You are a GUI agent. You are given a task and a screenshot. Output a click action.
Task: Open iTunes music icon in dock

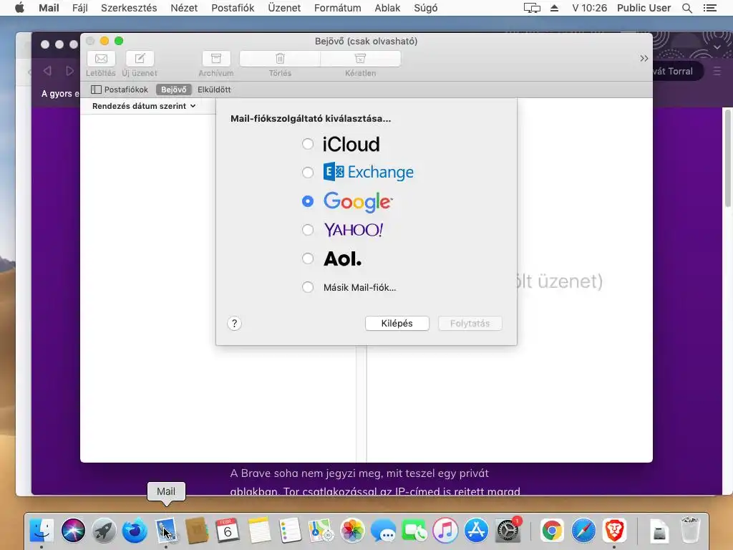click(445, 531)
